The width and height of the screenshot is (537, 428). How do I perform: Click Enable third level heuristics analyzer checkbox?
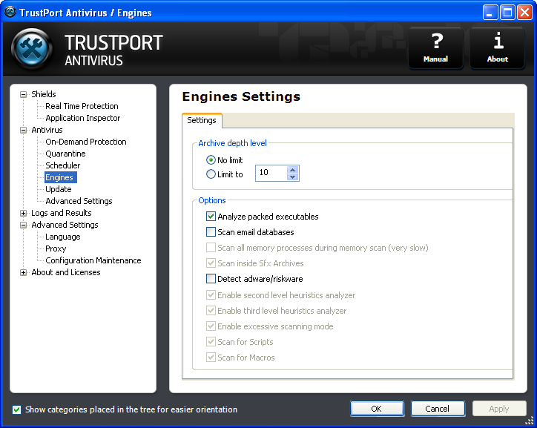click(211, 311)
